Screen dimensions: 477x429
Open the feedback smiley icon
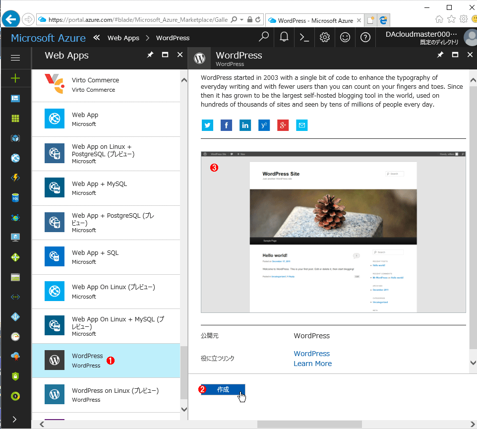[x=345, y=37]
